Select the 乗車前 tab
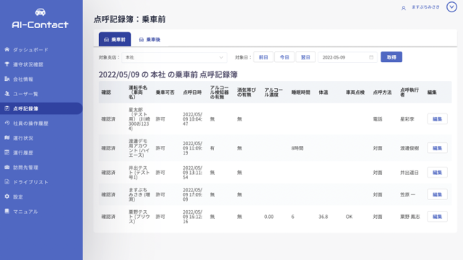Image resolution: width=463 pixels, height=260 pixels. [x=115, y=39]
